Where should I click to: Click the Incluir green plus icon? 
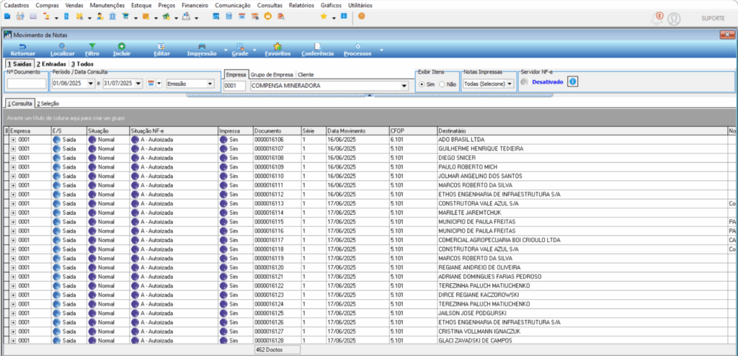click(122, 46)
